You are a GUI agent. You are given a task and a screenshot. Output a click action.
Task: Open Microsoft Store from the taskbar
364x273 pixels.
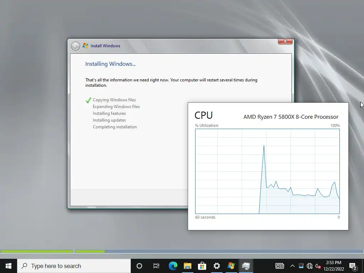click(x=202, y=266)
